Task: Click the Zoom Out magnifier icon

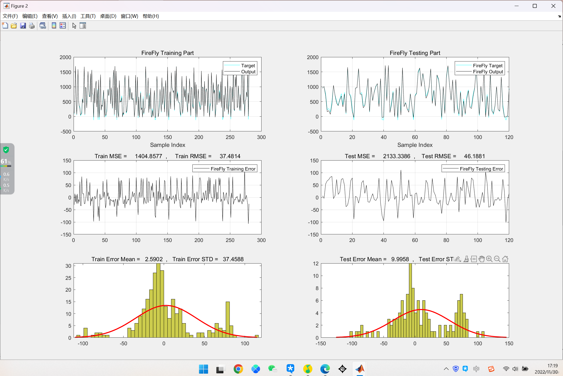Action: 497,259
